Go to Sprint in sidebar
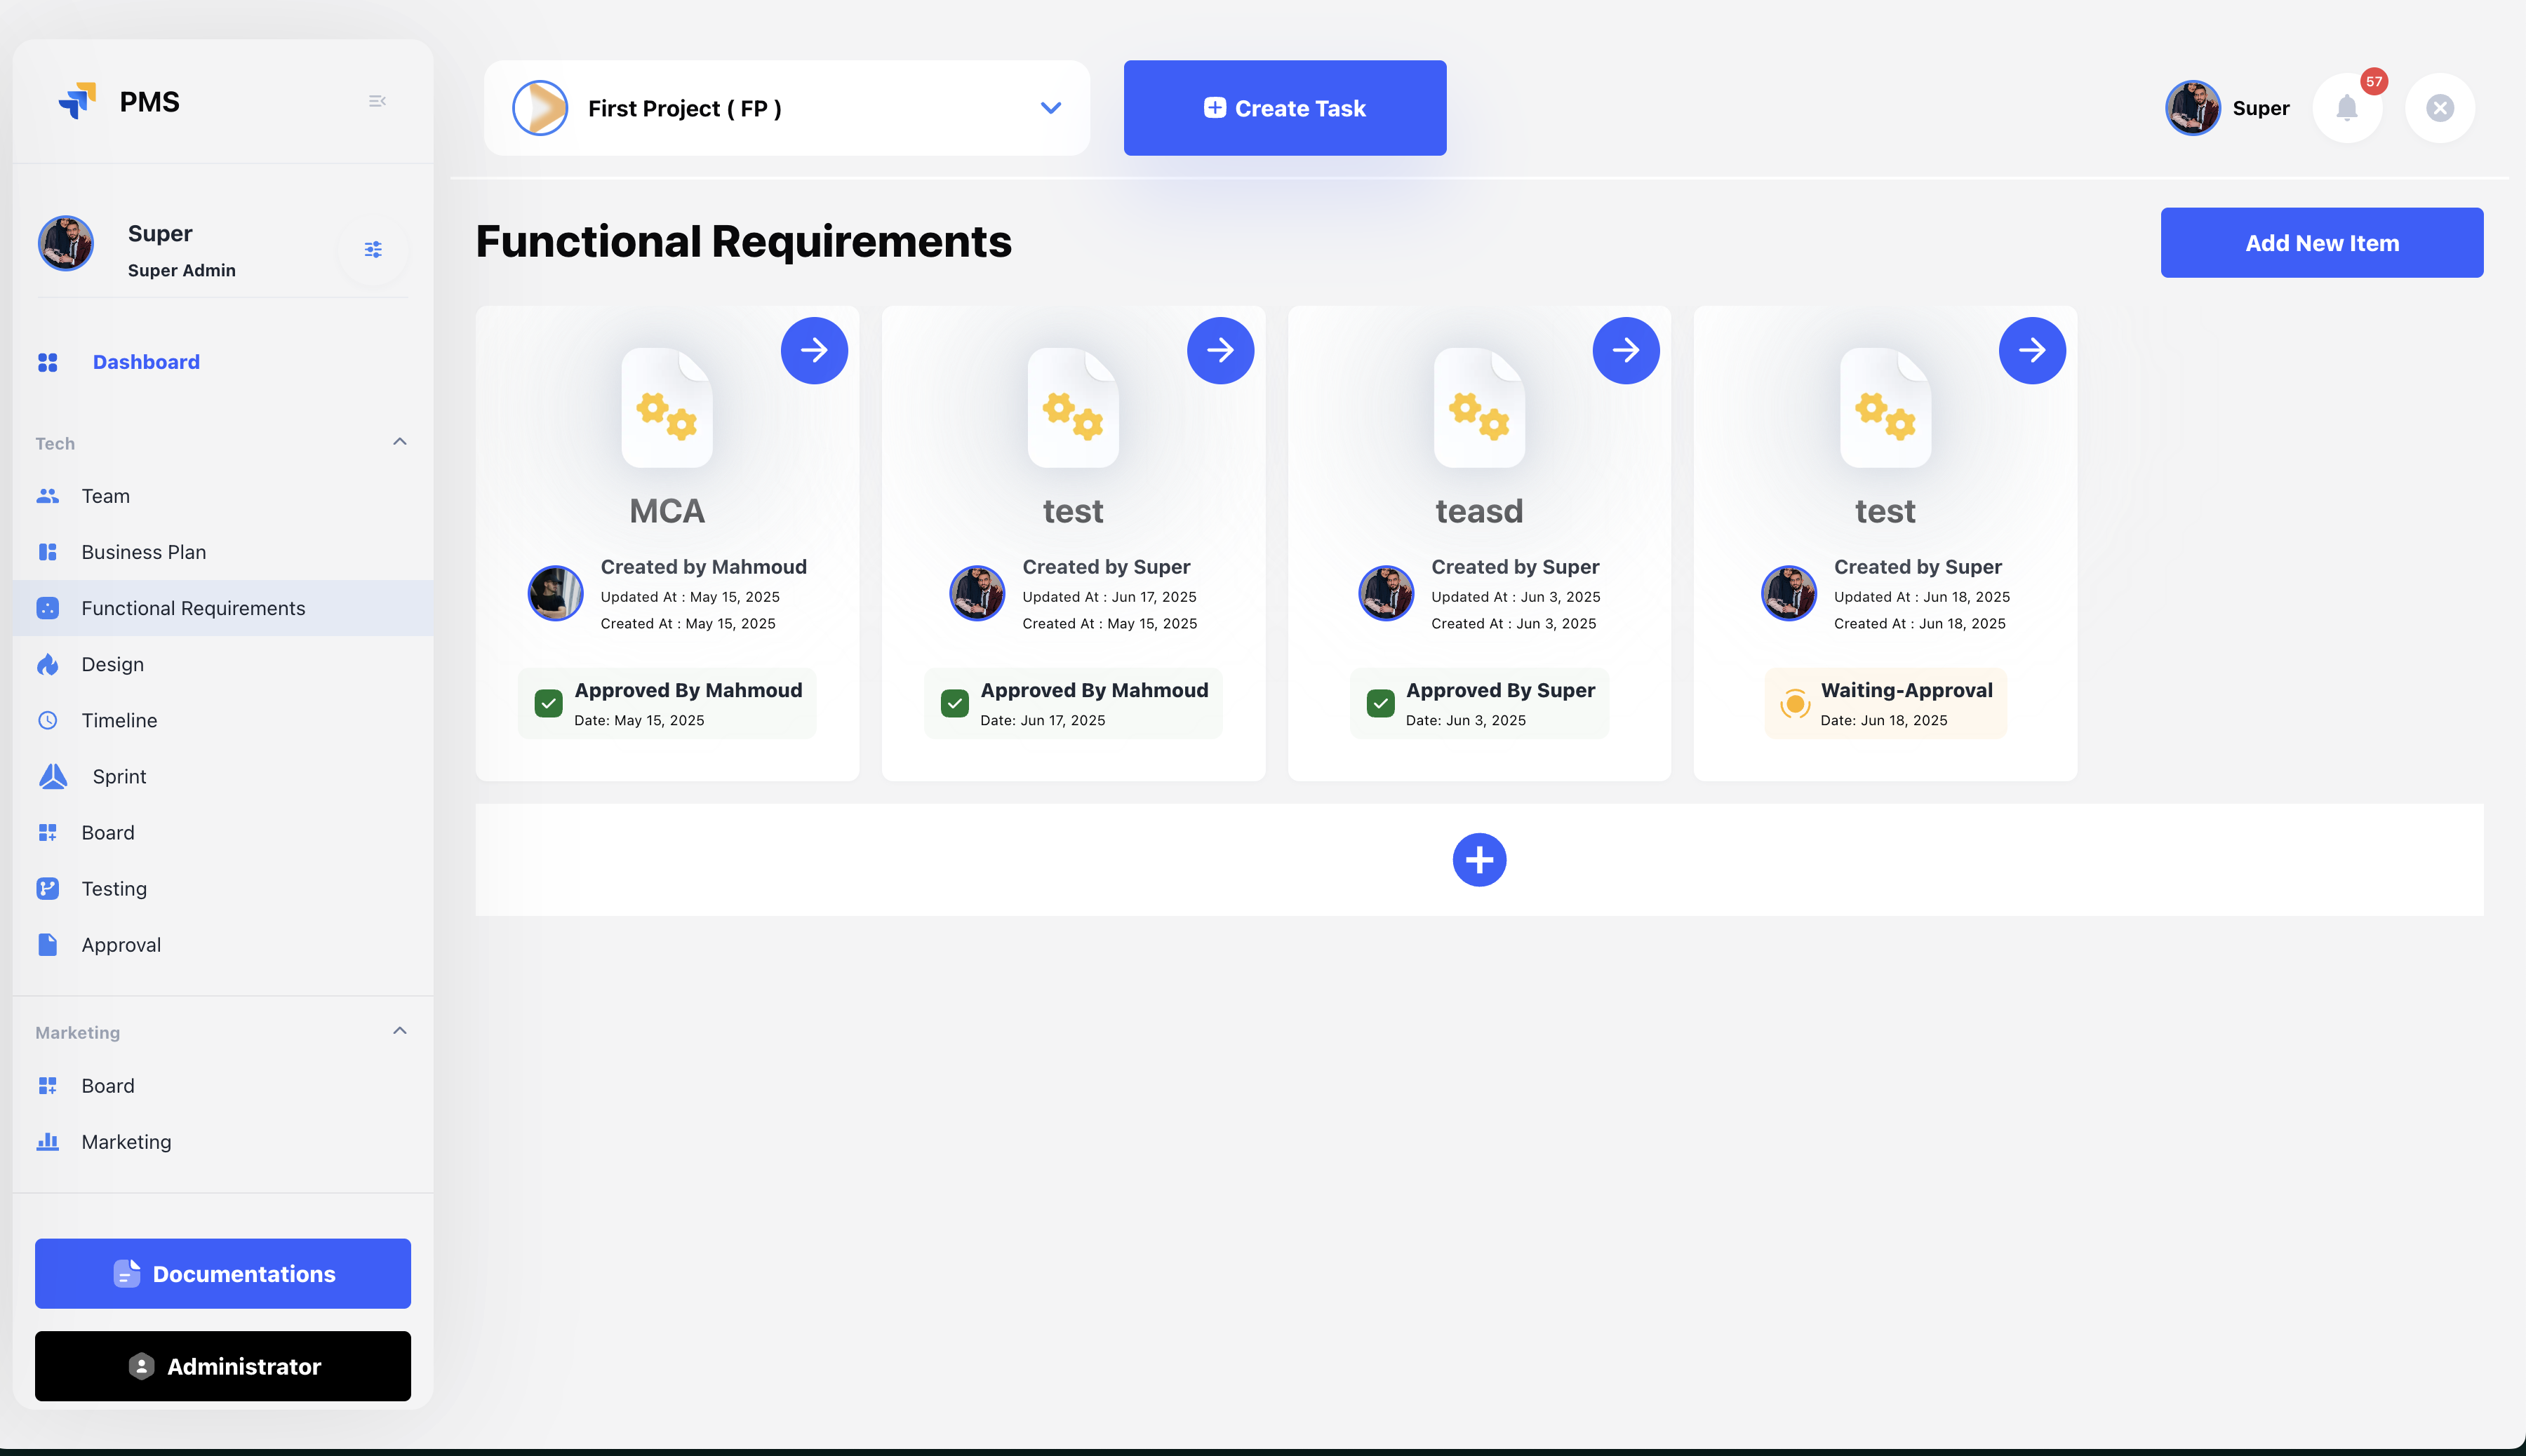This screenshot has width=2526, height=1456. coord(119,776)
